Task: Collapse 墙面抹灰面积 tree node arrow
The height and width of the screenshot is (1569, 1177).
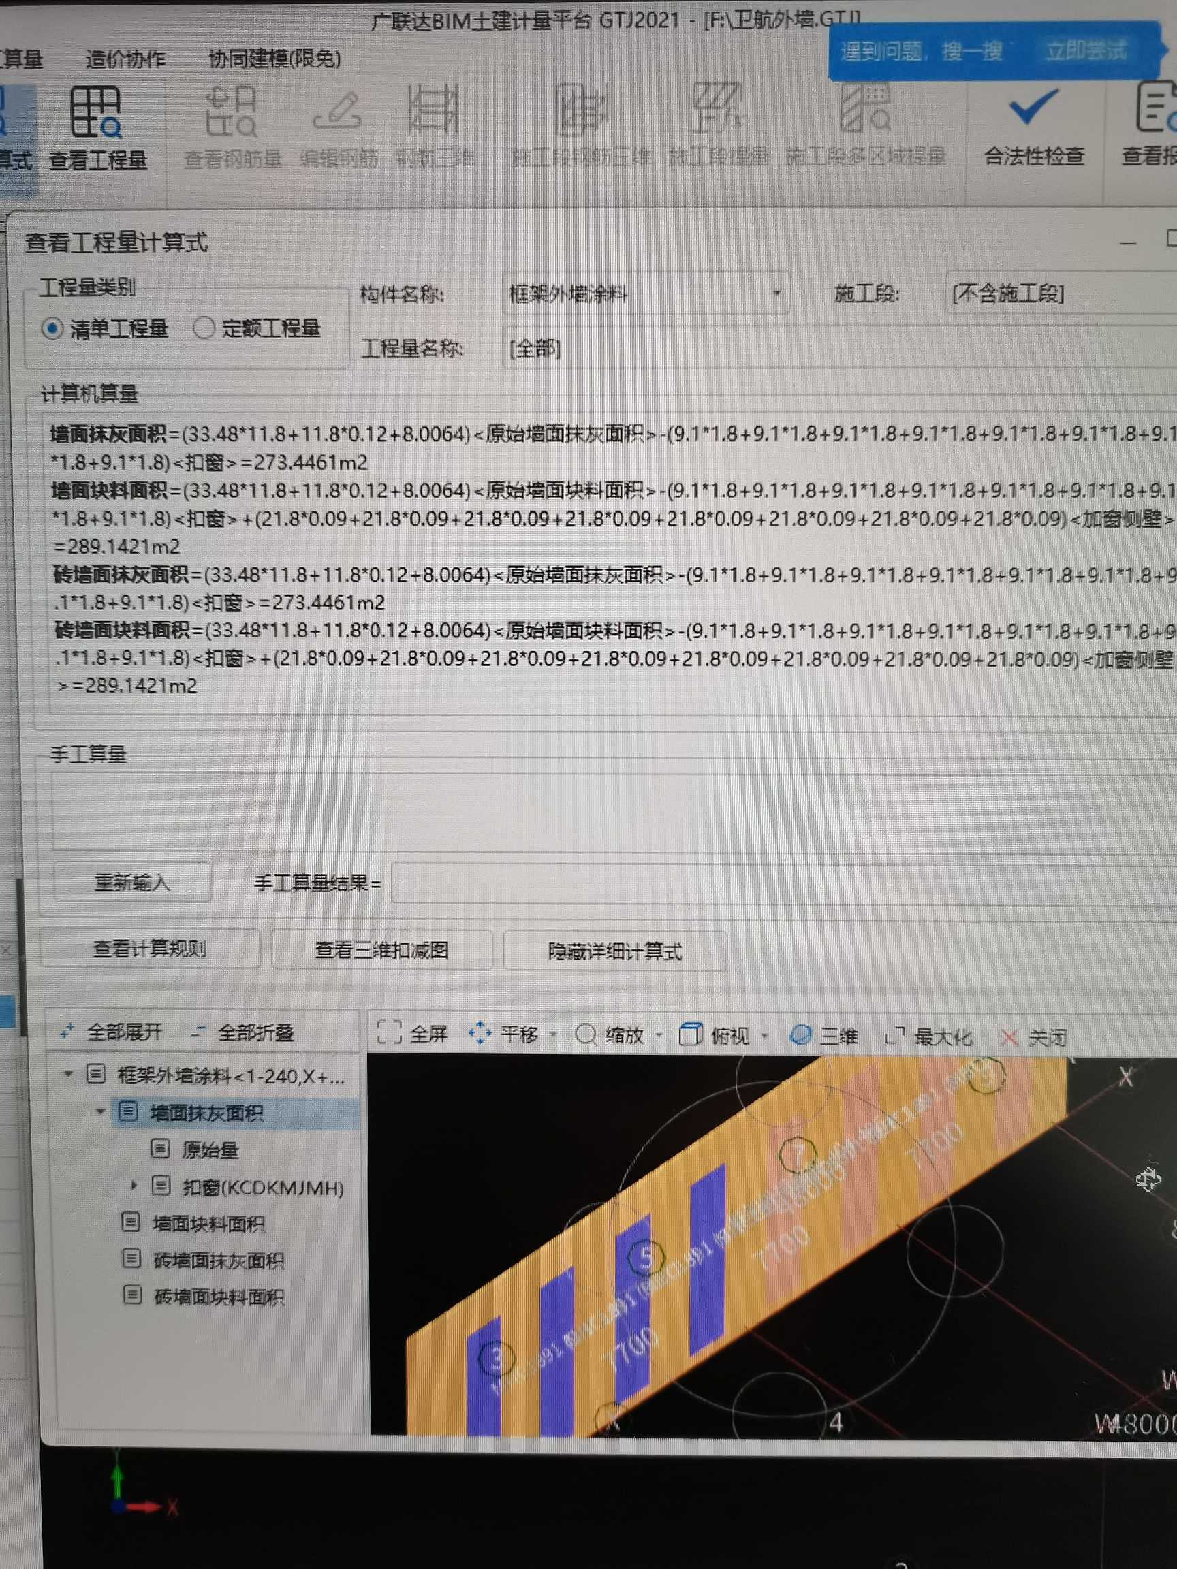Action: (x=101, y=1111)
